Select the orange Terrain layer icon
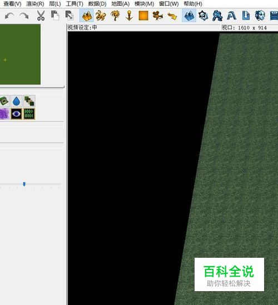The image size is (278, 305). (87, 16)
